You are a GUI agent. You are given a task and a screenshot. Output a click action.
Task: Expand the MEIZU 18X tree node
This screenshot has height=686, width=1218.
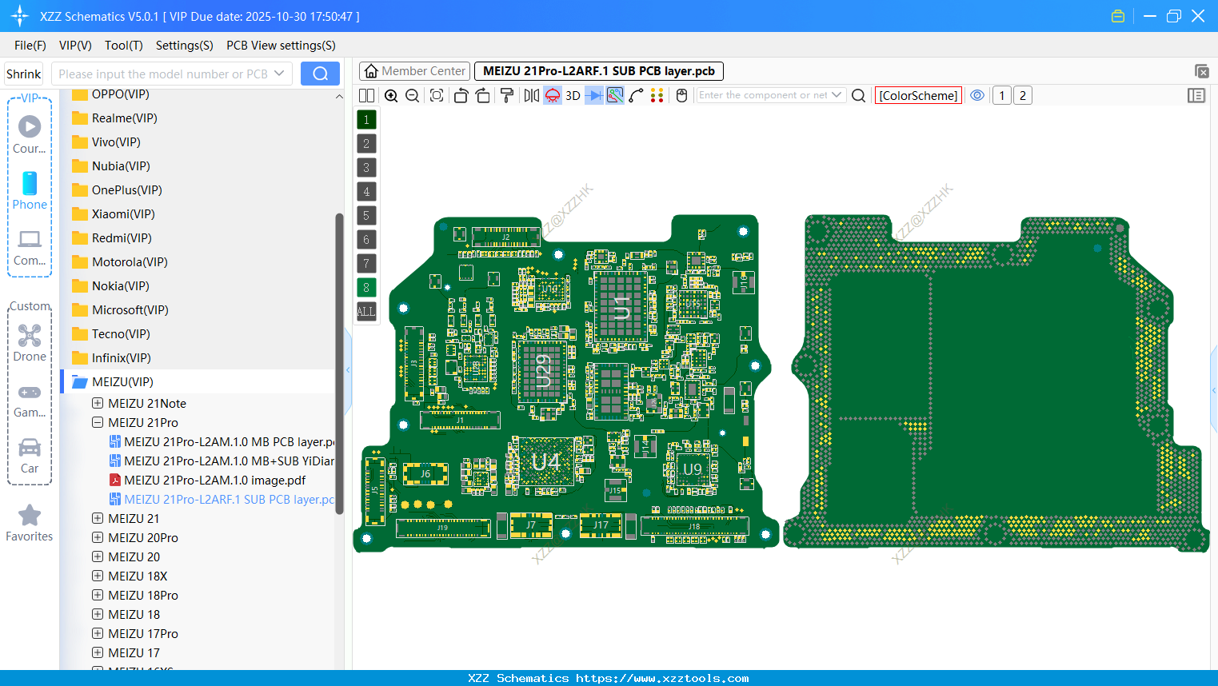coord(98,576)
